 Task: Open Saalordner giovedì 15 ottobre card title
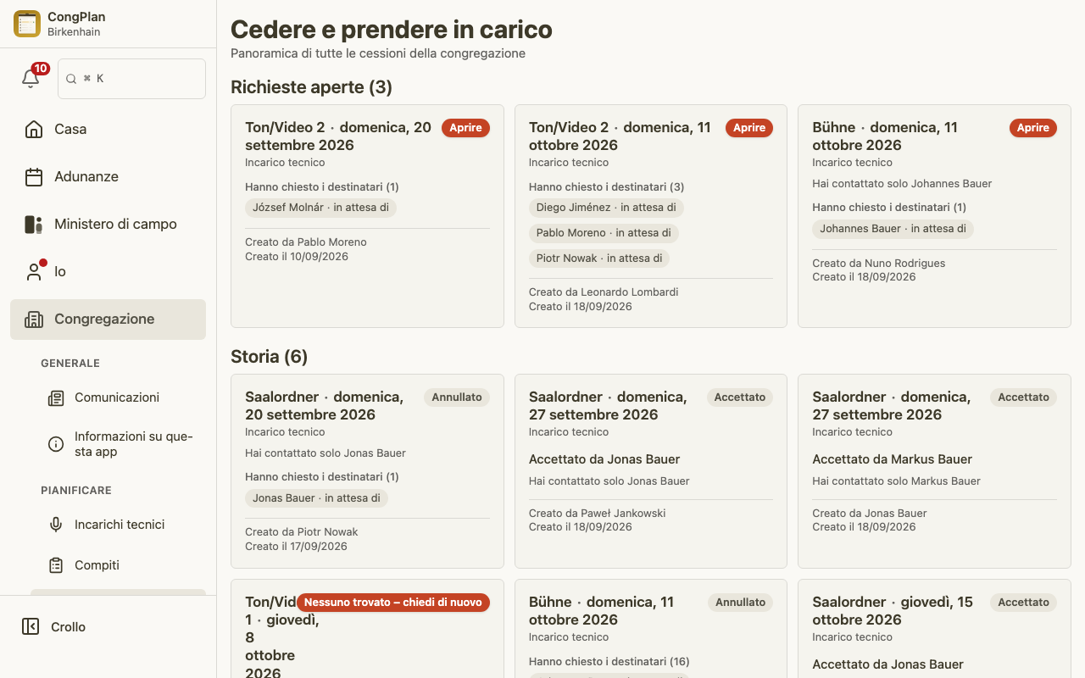(x=893, y=611)
